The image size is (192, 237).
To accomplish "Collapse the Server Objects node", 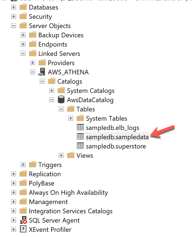I will click(14, 26).
